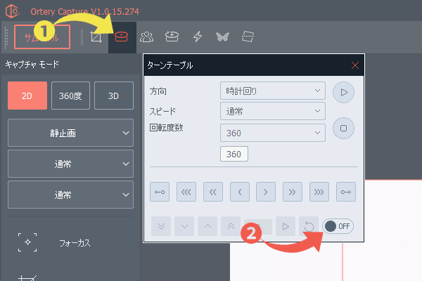Click the butterfly icon in toolbar
Image resolution: width=422 pixels, height=281 pixels.
223,37
